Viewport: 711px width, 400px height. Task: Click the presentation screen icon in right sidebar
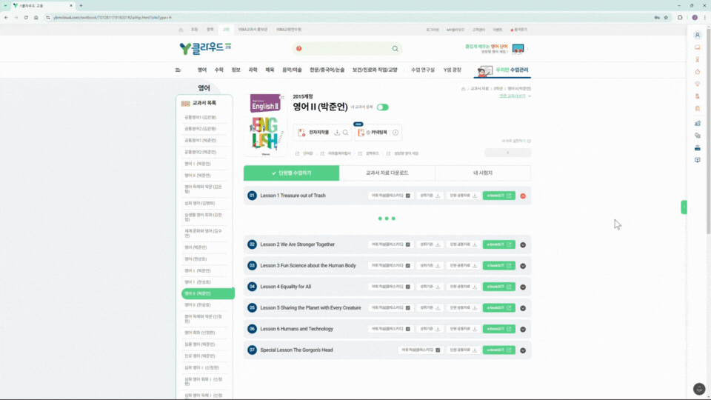[x=698, y=160]
